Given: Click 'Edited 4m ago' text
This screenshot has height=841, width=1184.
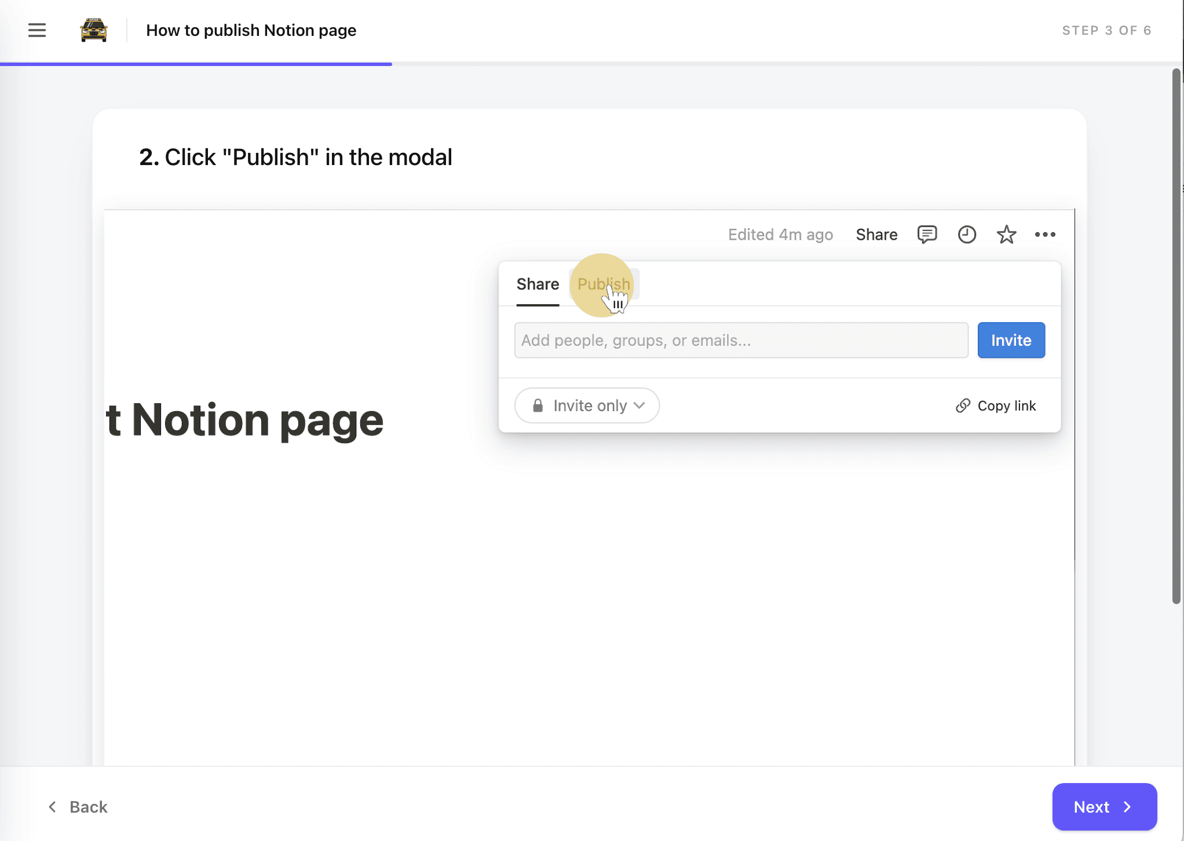Looking at the screenshot, I should 780,235.
